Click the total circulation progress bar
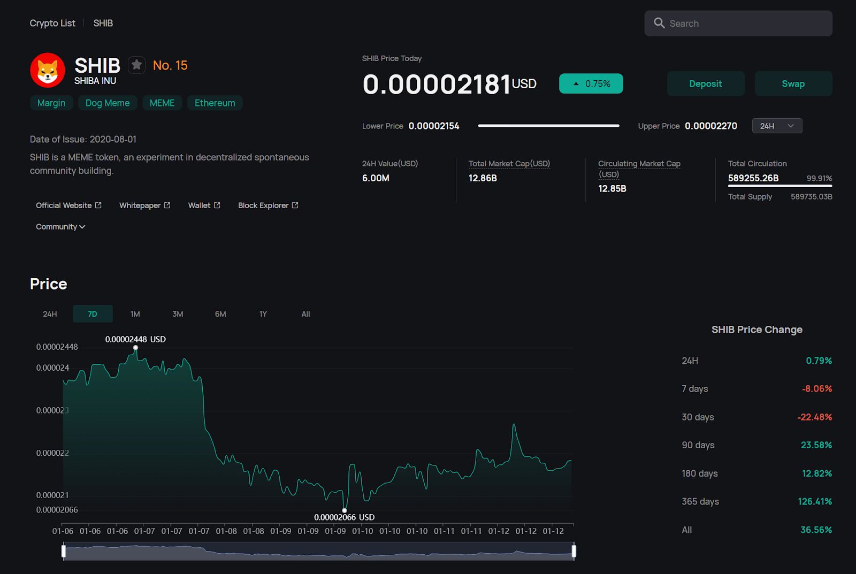This screenshot has width=856, height=574. (780, 186)
